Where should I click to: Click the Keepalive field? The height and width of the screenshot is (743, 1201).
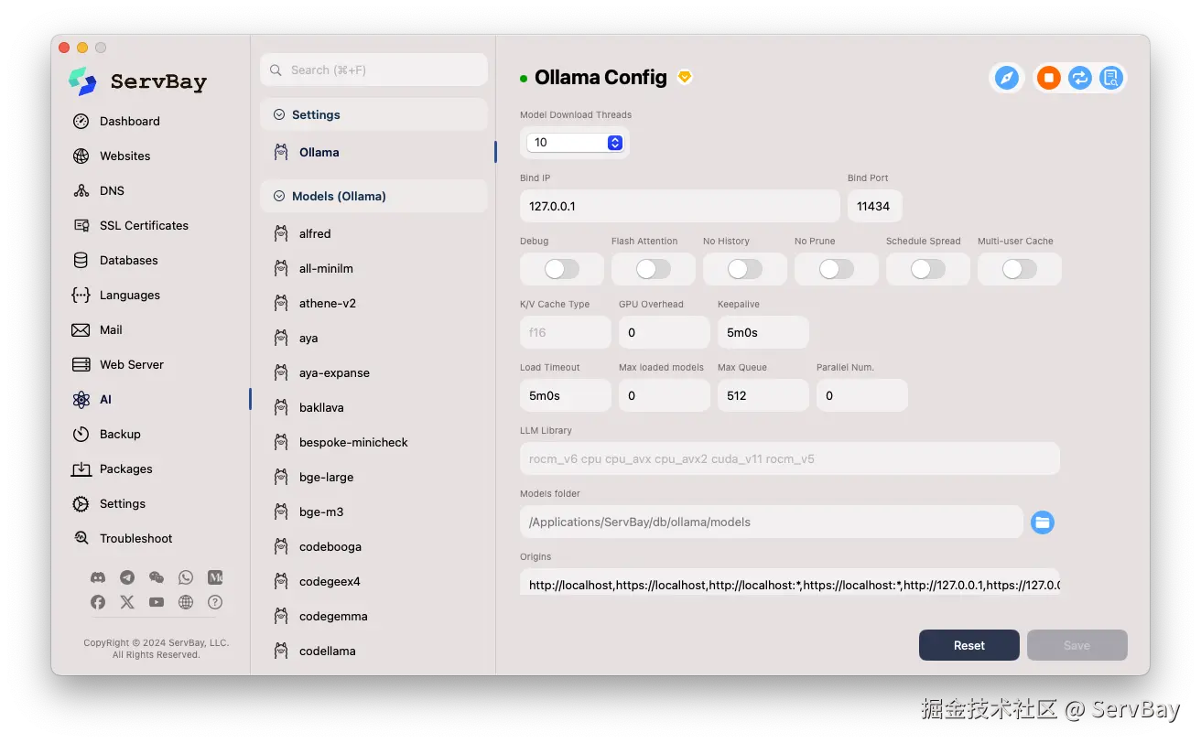[x=763, y=332]
